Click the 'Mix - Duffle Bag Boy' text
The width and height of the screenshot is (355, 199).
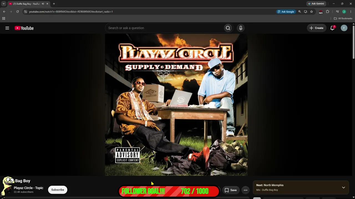point(267,190)
